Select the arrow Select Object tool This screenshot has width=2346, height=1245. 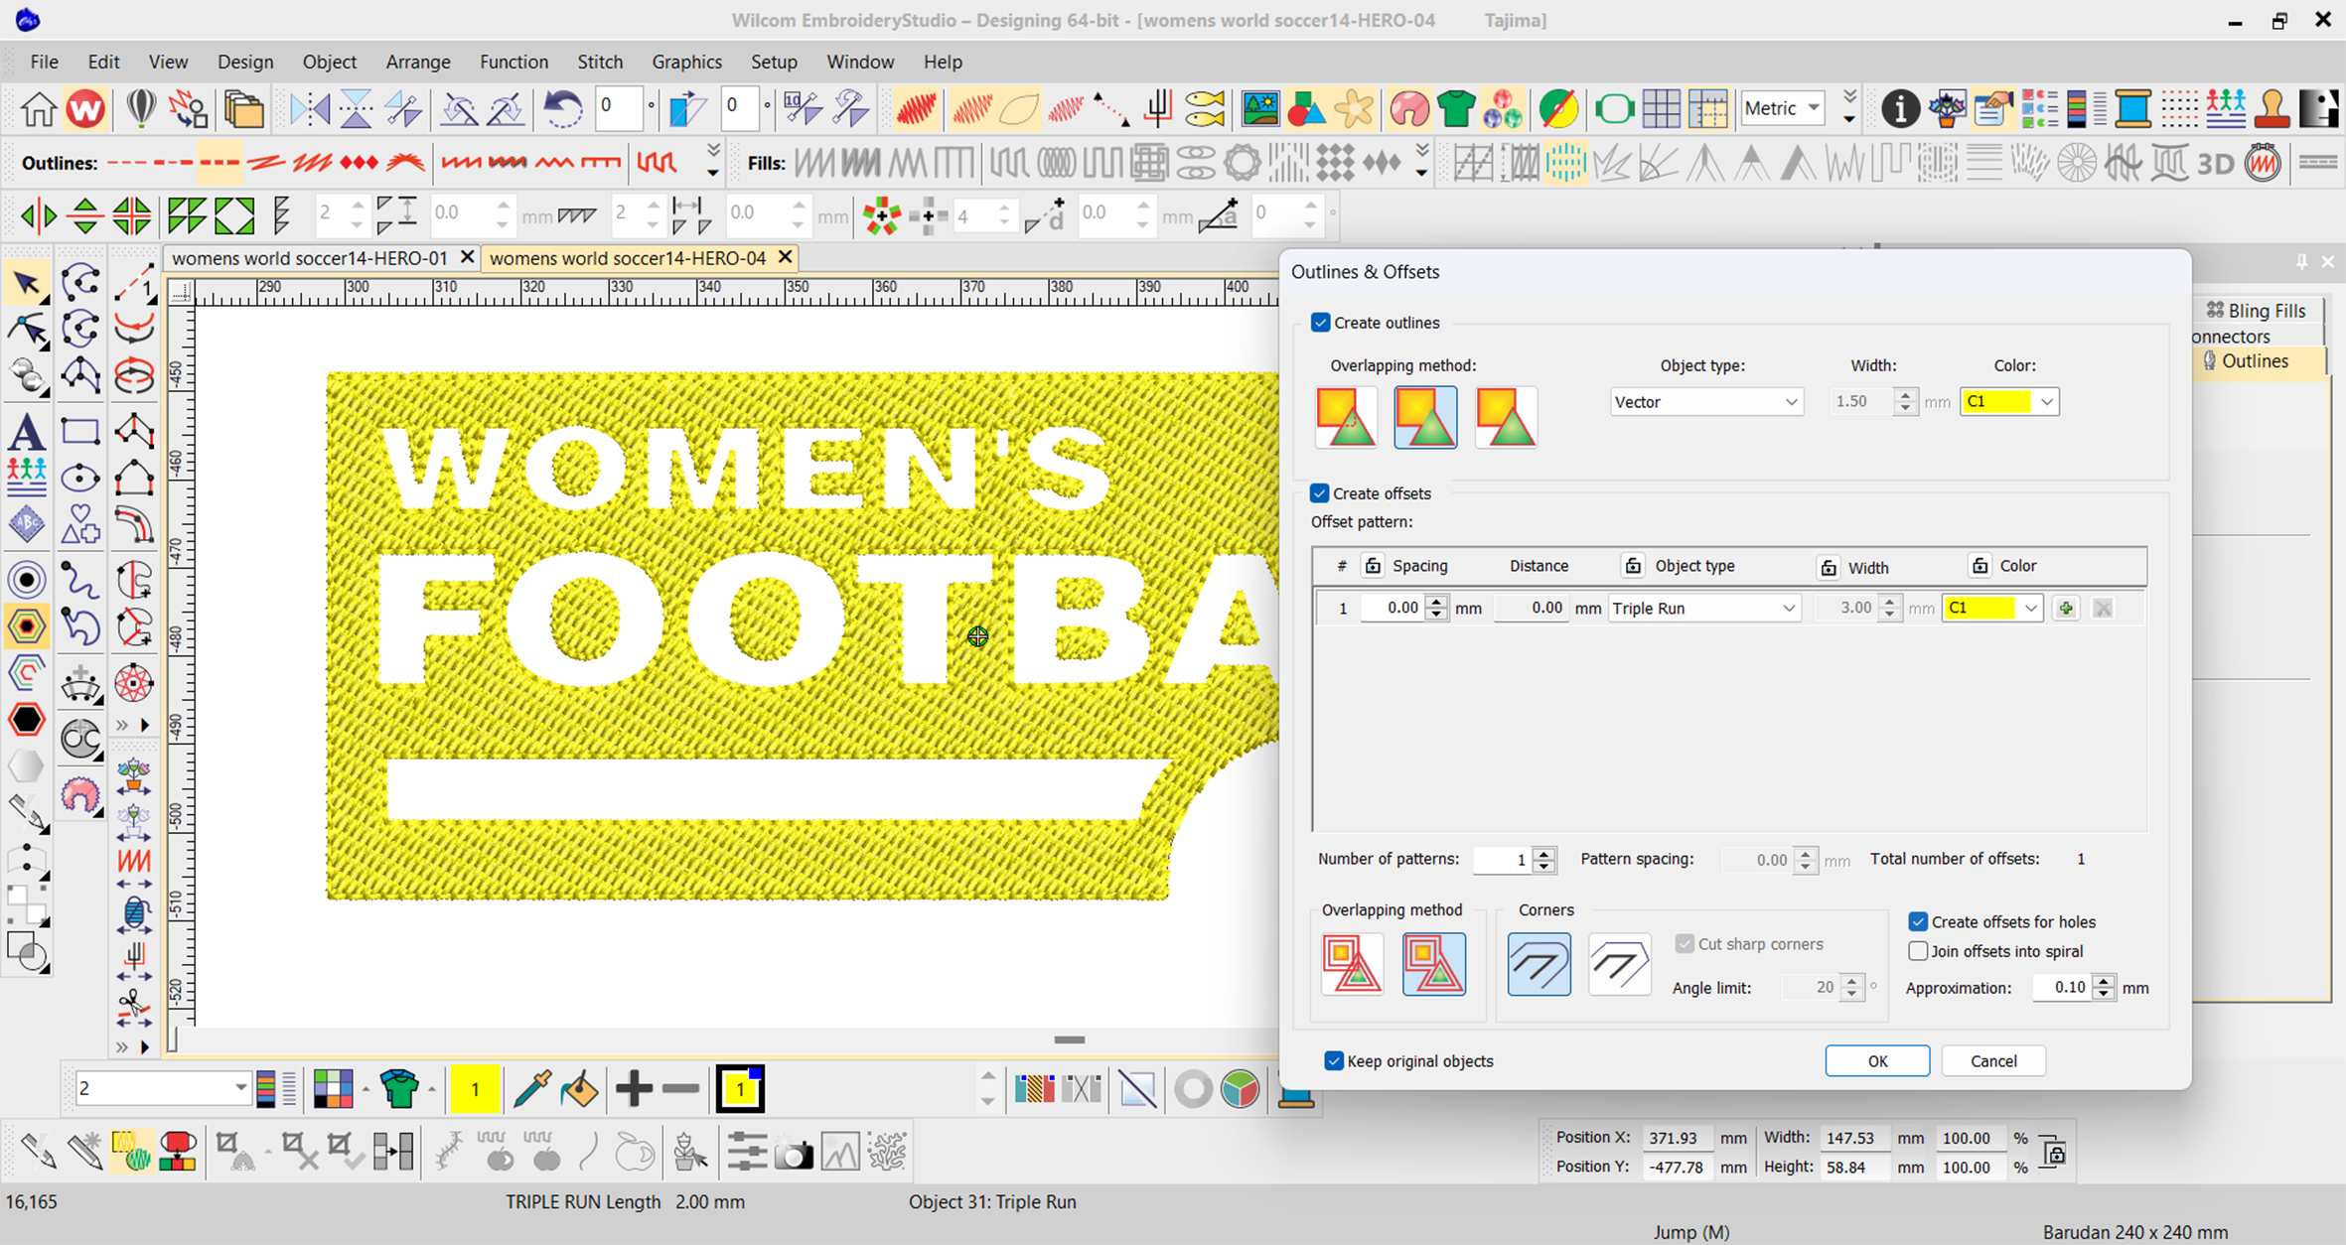(x=27, y=283)
